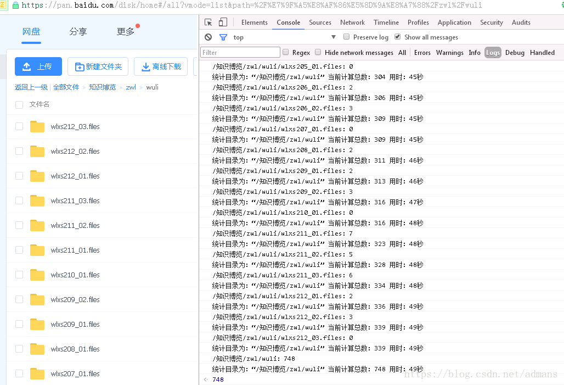Viewport: 564px width, 385px height.
Task: Filter console level by Warnings
Action: [450, 53]
